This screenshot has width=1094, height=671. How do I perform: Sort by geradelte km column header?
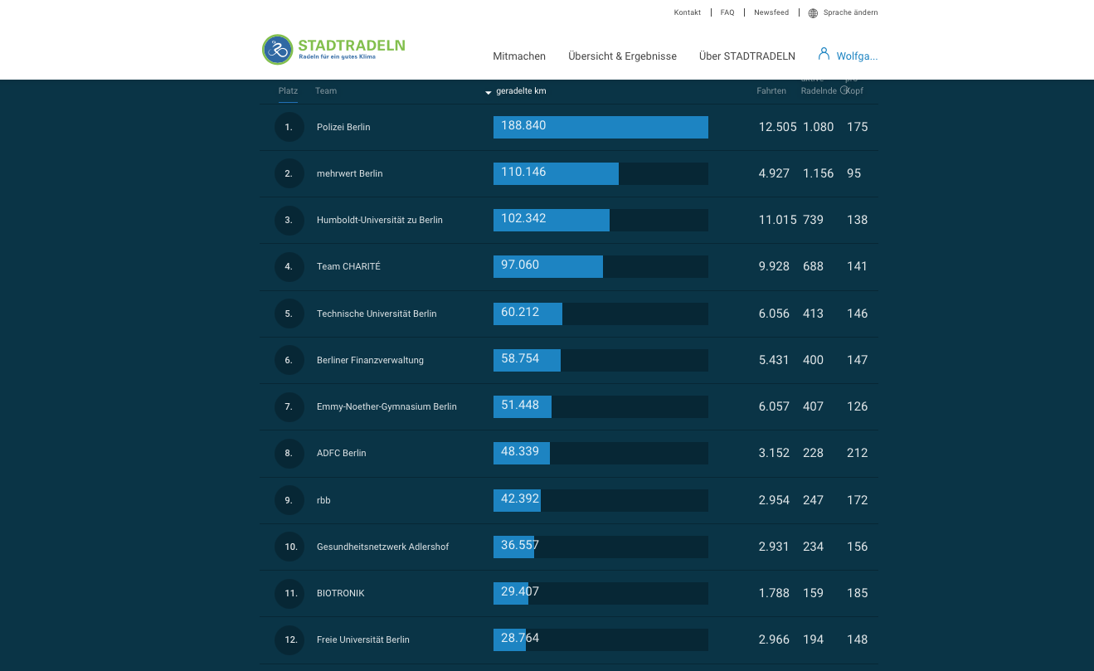point(521,91)
